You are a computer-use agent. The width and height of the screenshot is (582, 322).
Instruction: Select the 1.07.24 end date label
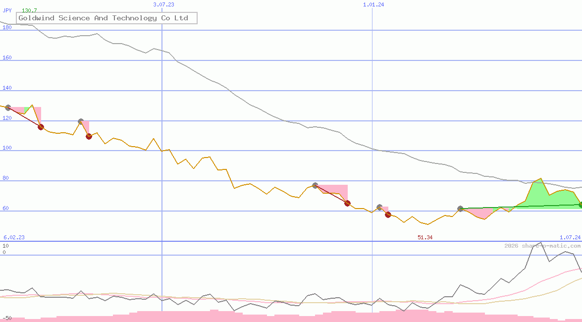pos(570,237)
